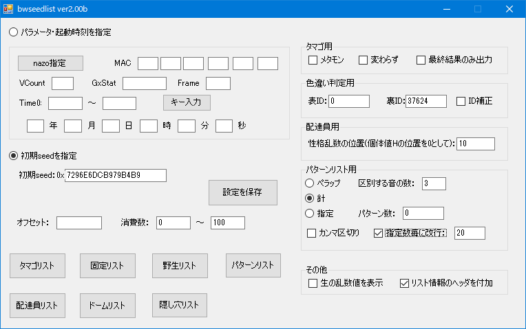Minimize the bwseedlist window
This screenshot has height=329, width=526.
pos(447,9)
